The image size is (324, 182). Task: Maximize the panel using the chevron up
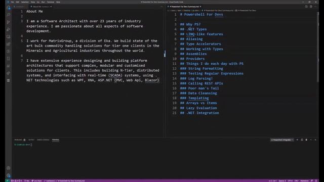point(311,140)
